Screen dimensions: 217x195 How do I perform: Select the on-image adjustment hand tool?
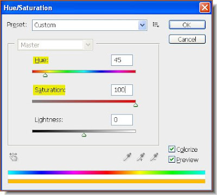tap(13, 157)
